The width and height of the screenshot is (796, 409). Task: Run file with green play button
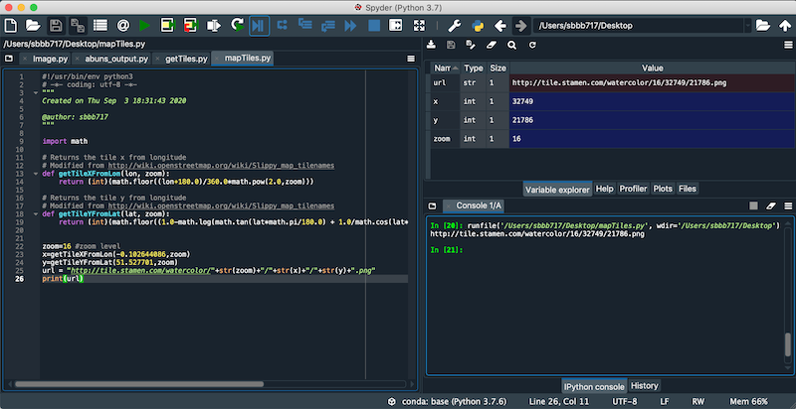pos(144,25)
